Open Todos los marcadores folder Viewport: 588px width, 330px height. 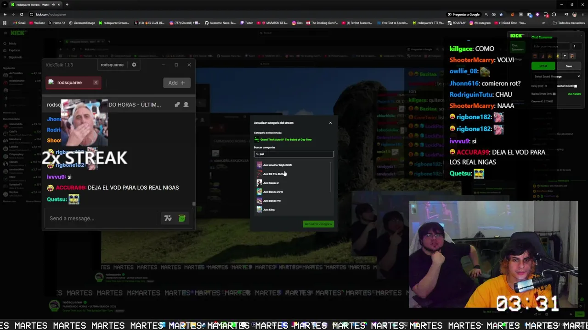tap(569, 23)
